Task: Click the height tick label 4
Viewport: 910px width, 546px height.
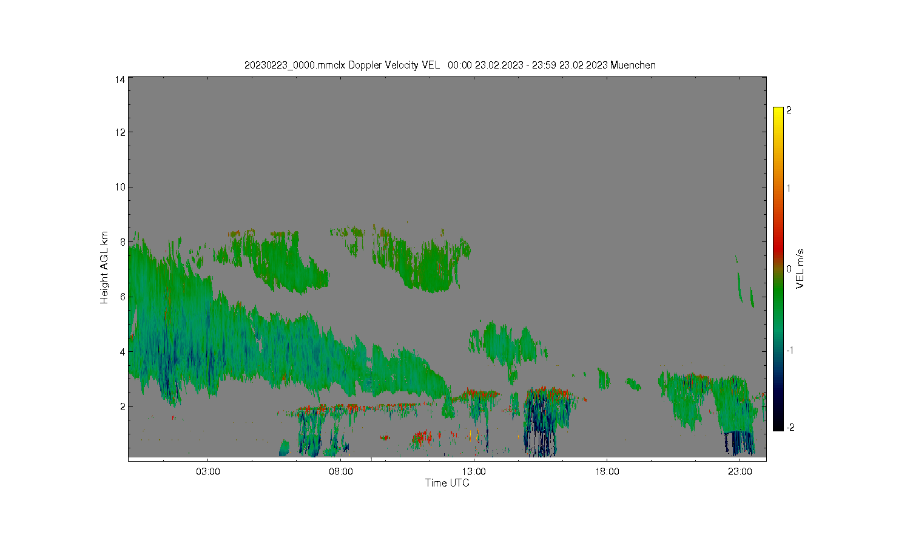Action: [x=123, y=352]
